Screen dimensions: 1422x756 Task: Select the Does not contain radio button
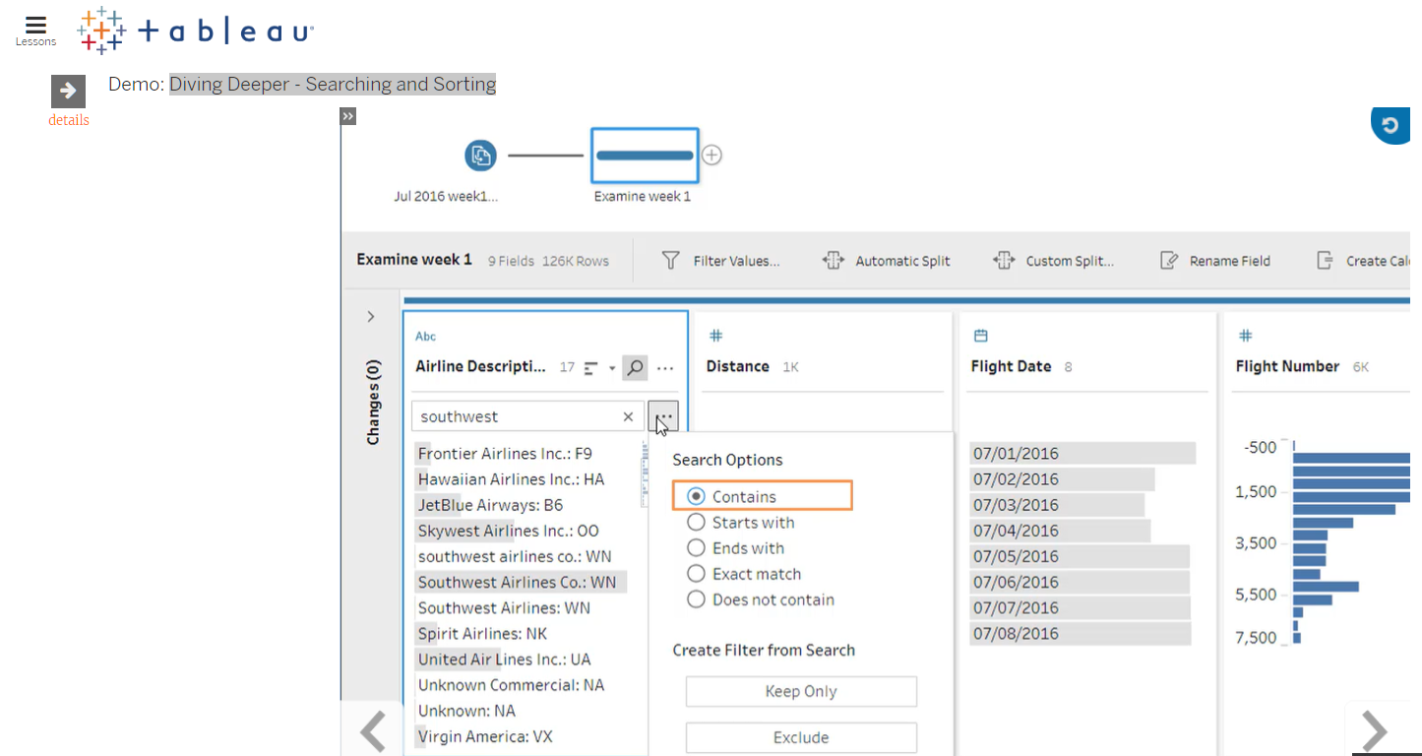click(696, 599)
